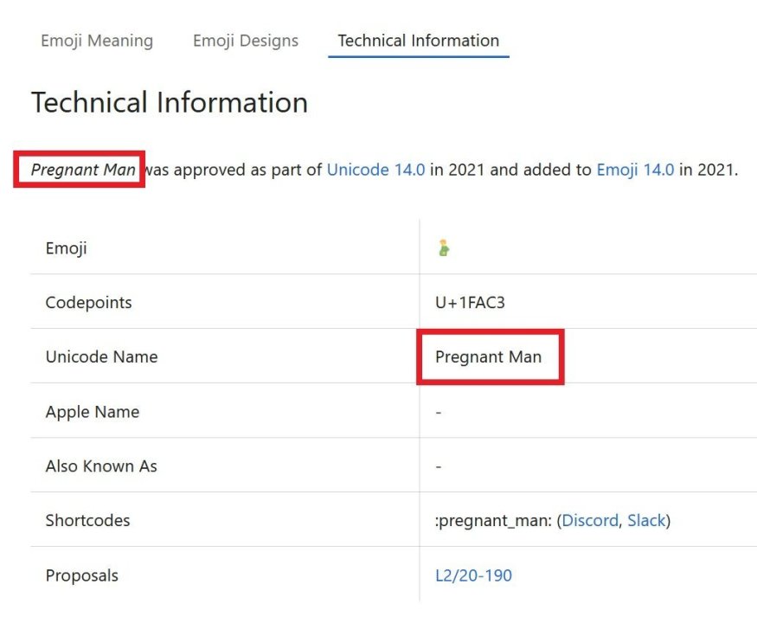757x623 pixels.
Task: Click the Shortcodes row label
Action: coord(87,521)
